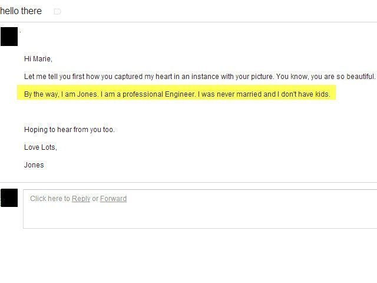
Task: Click the "Click here to" placeholder text
Action: pos(50,199)
